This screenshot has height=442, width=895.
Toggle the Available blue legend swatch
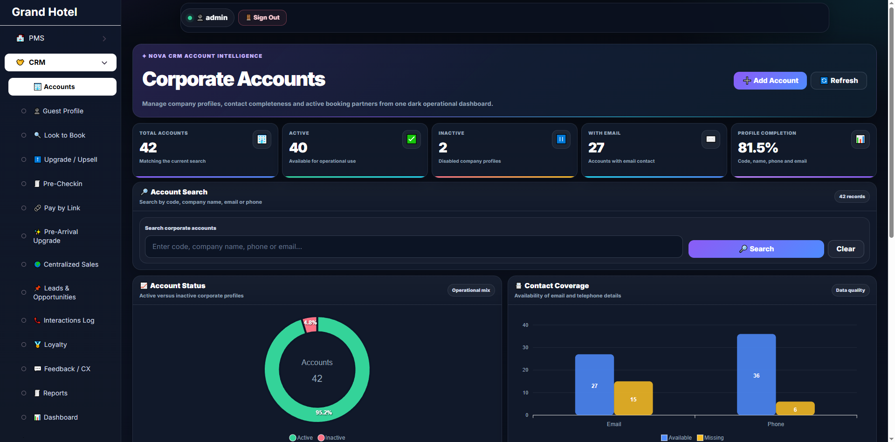coord(664,438)
